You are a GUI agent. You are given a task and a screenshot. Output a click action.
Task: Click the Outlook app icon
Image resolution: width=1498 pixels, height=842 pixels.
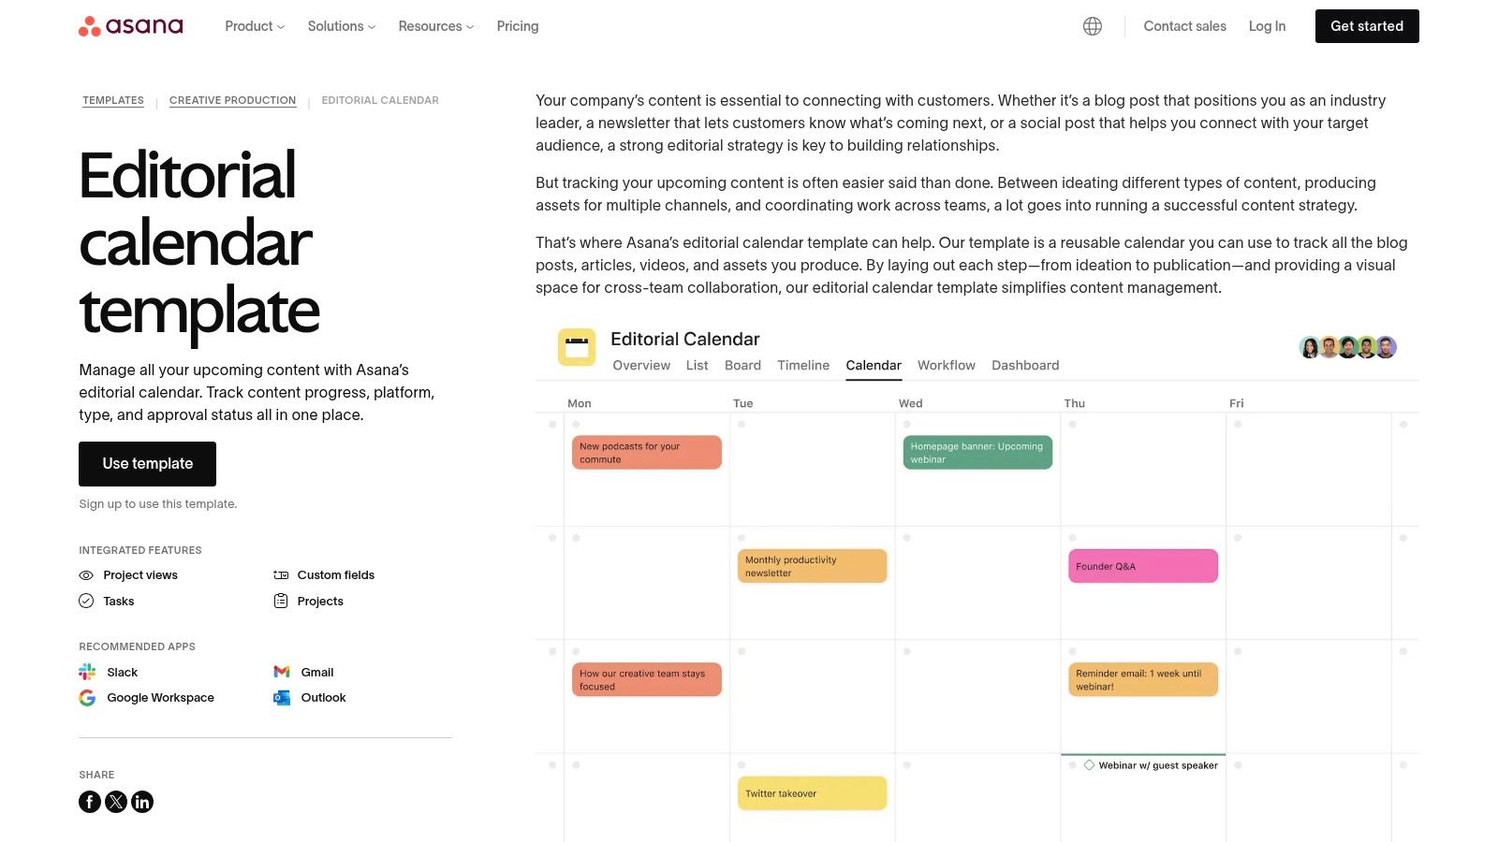click(282, 698)
